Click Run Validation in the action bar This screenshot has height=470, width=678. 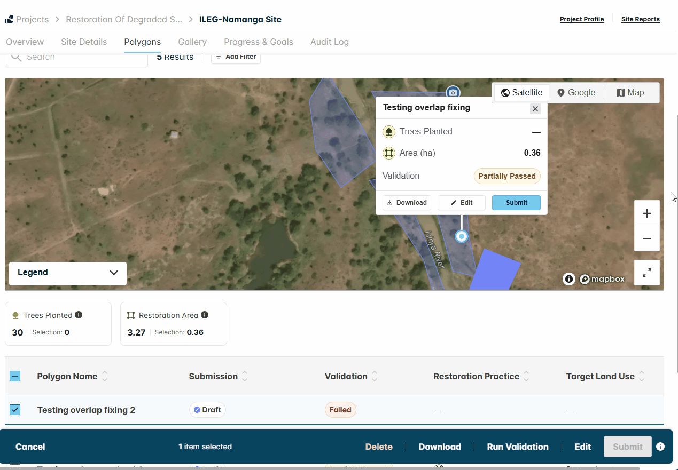[518, 447]
